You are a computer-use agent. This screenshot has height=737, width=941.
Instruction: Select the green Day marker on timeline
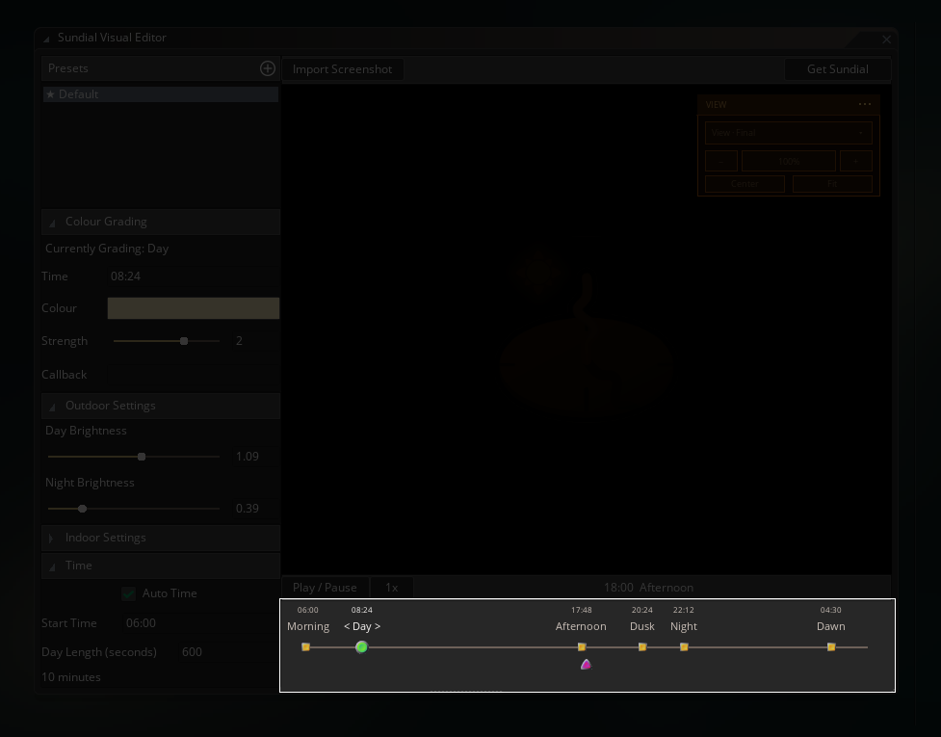[361, 647]
